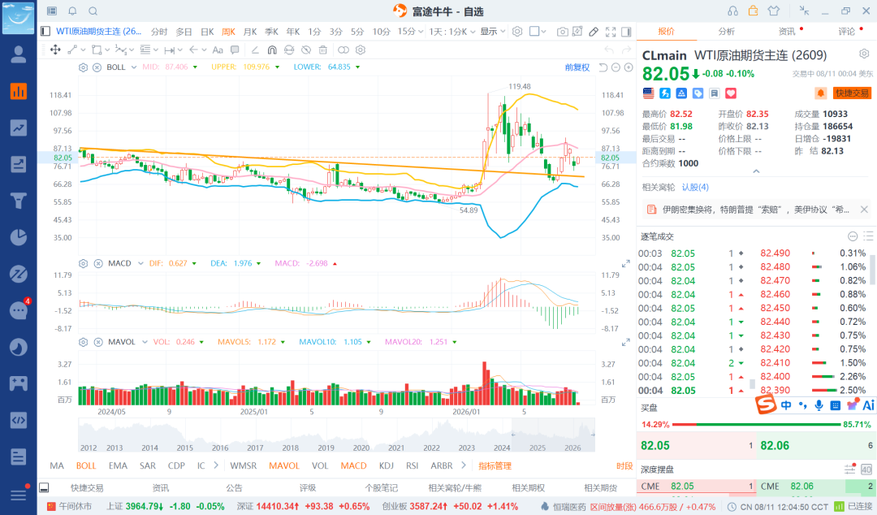The height and width of the screenshot is (515, 877).
Task: Remove the BOLL indicator with X button
Action: [x=97, y=67]
